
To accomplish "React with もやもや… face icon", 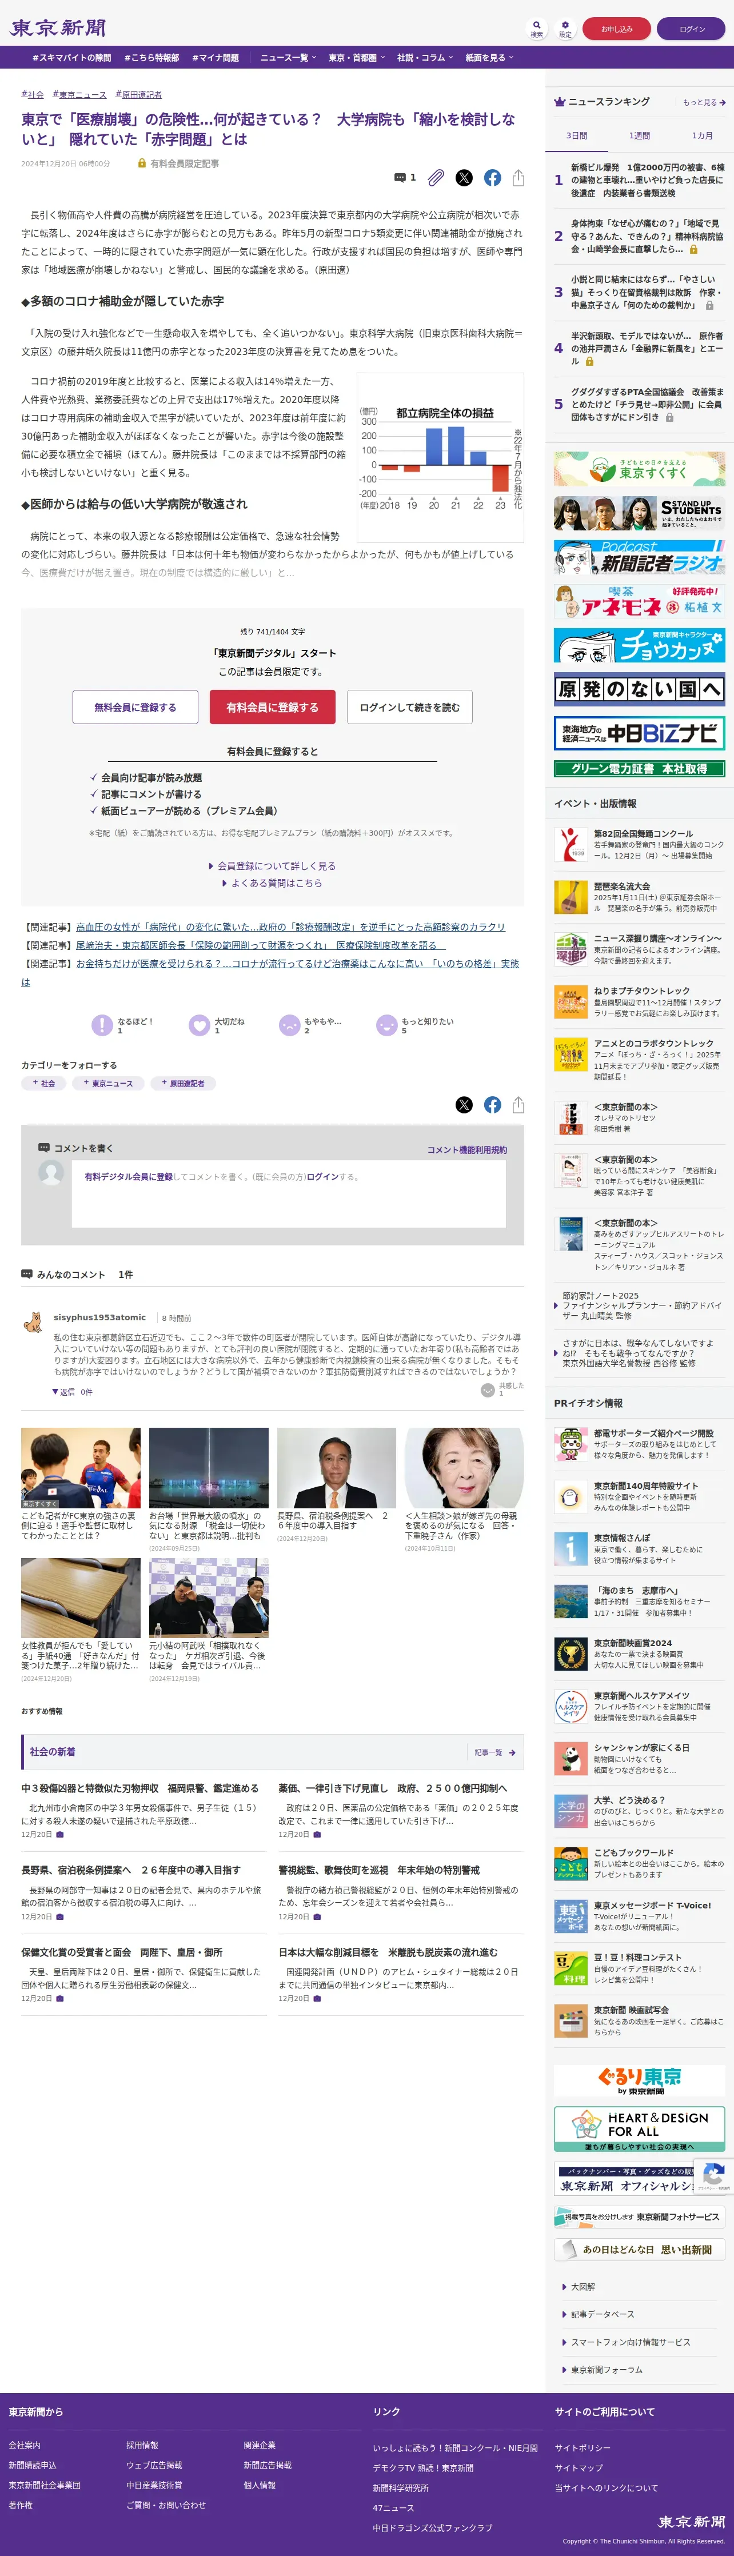I will coord(289,1025).
